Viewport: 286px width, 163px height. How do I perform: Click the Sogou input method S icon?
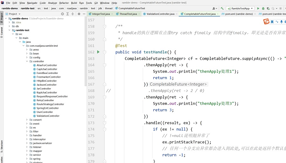pyautogui.click(x=266, y=22)
